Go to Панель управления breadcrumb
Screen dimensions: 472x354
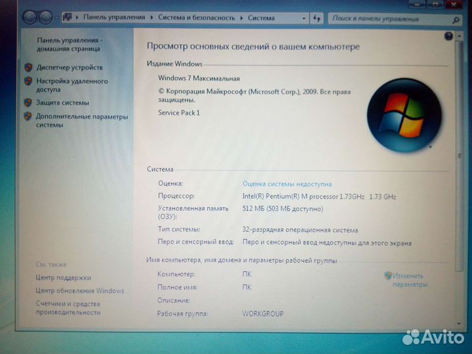pos(114,18)
